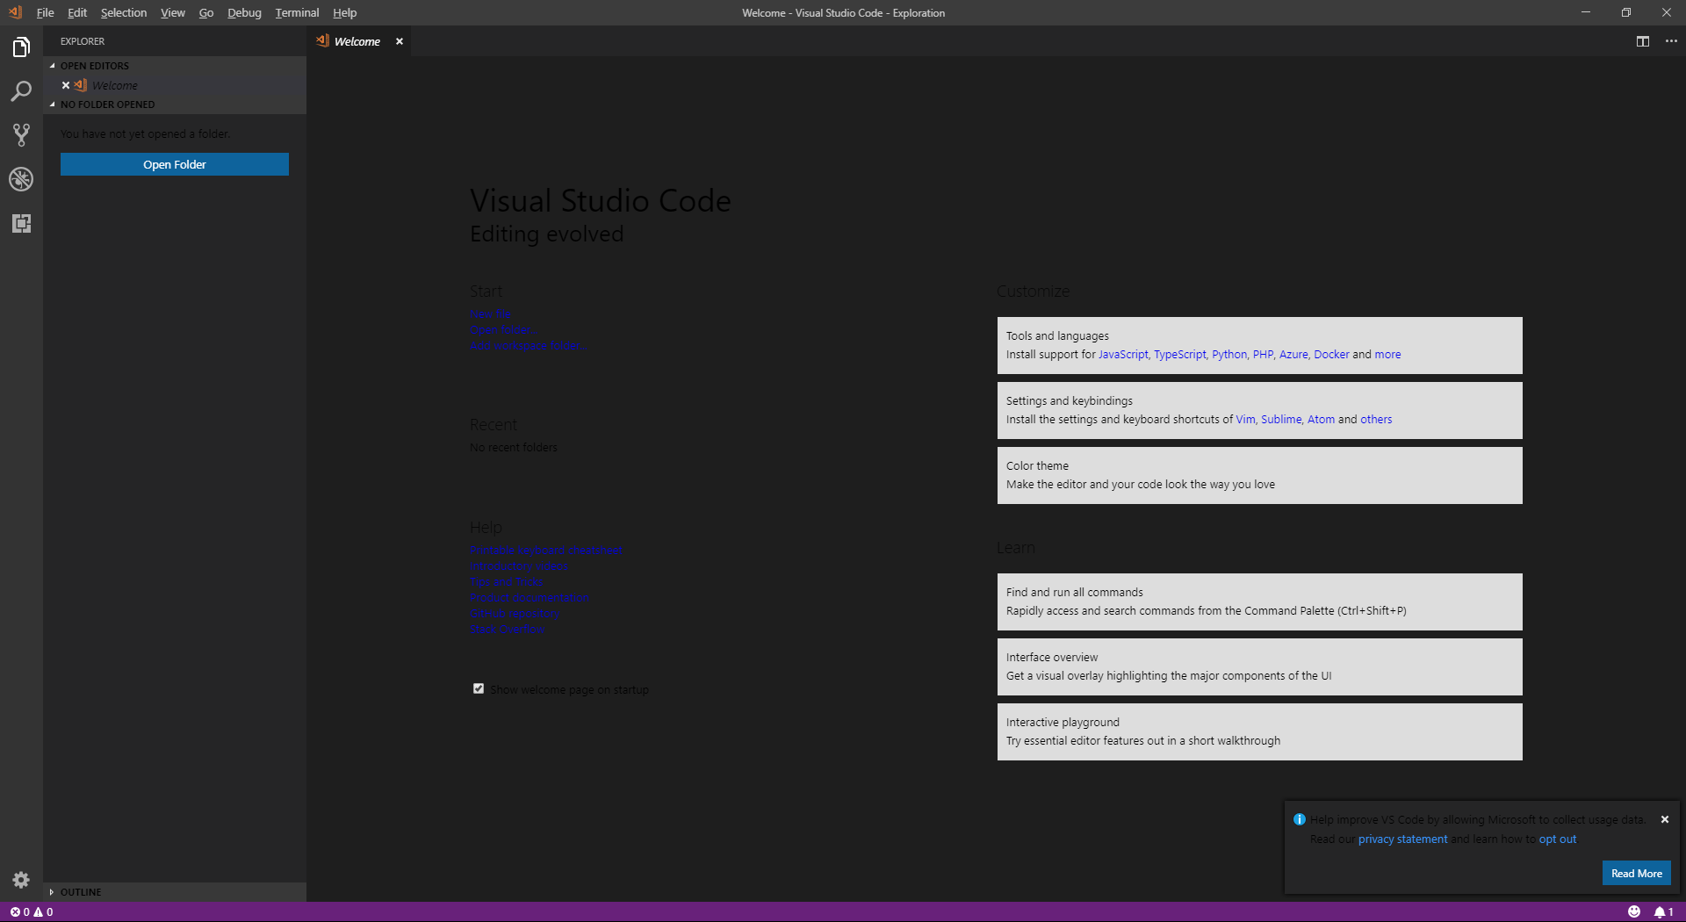Open the Extensions view icon
Screen dimensions: 1686x922
pos(20,223)
